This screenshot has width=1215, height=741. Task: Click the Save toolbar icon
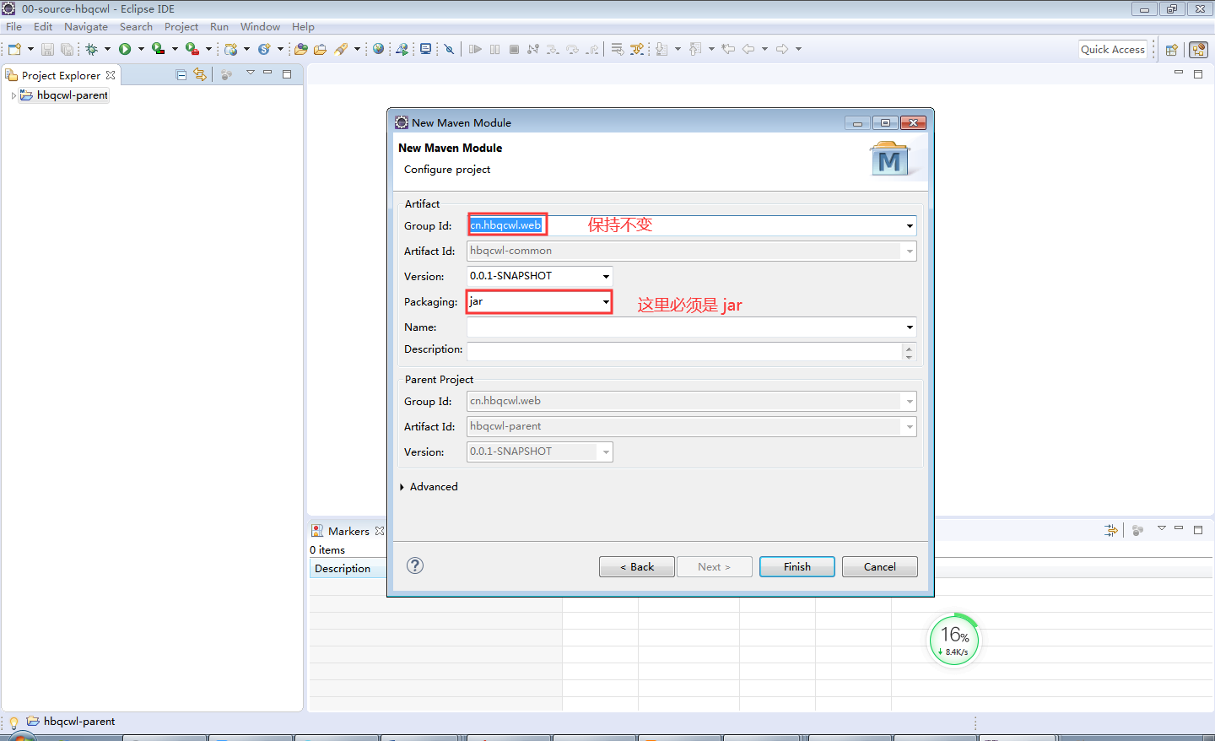[x=47, y=49]
